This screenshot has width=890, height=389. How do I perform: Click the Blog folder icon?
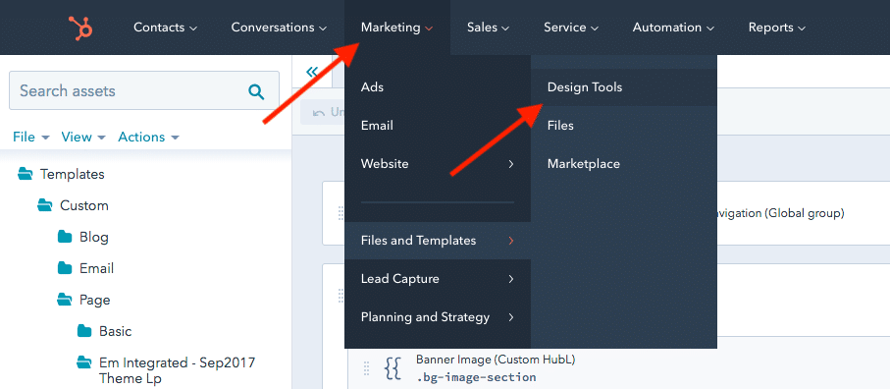point(65,237)
